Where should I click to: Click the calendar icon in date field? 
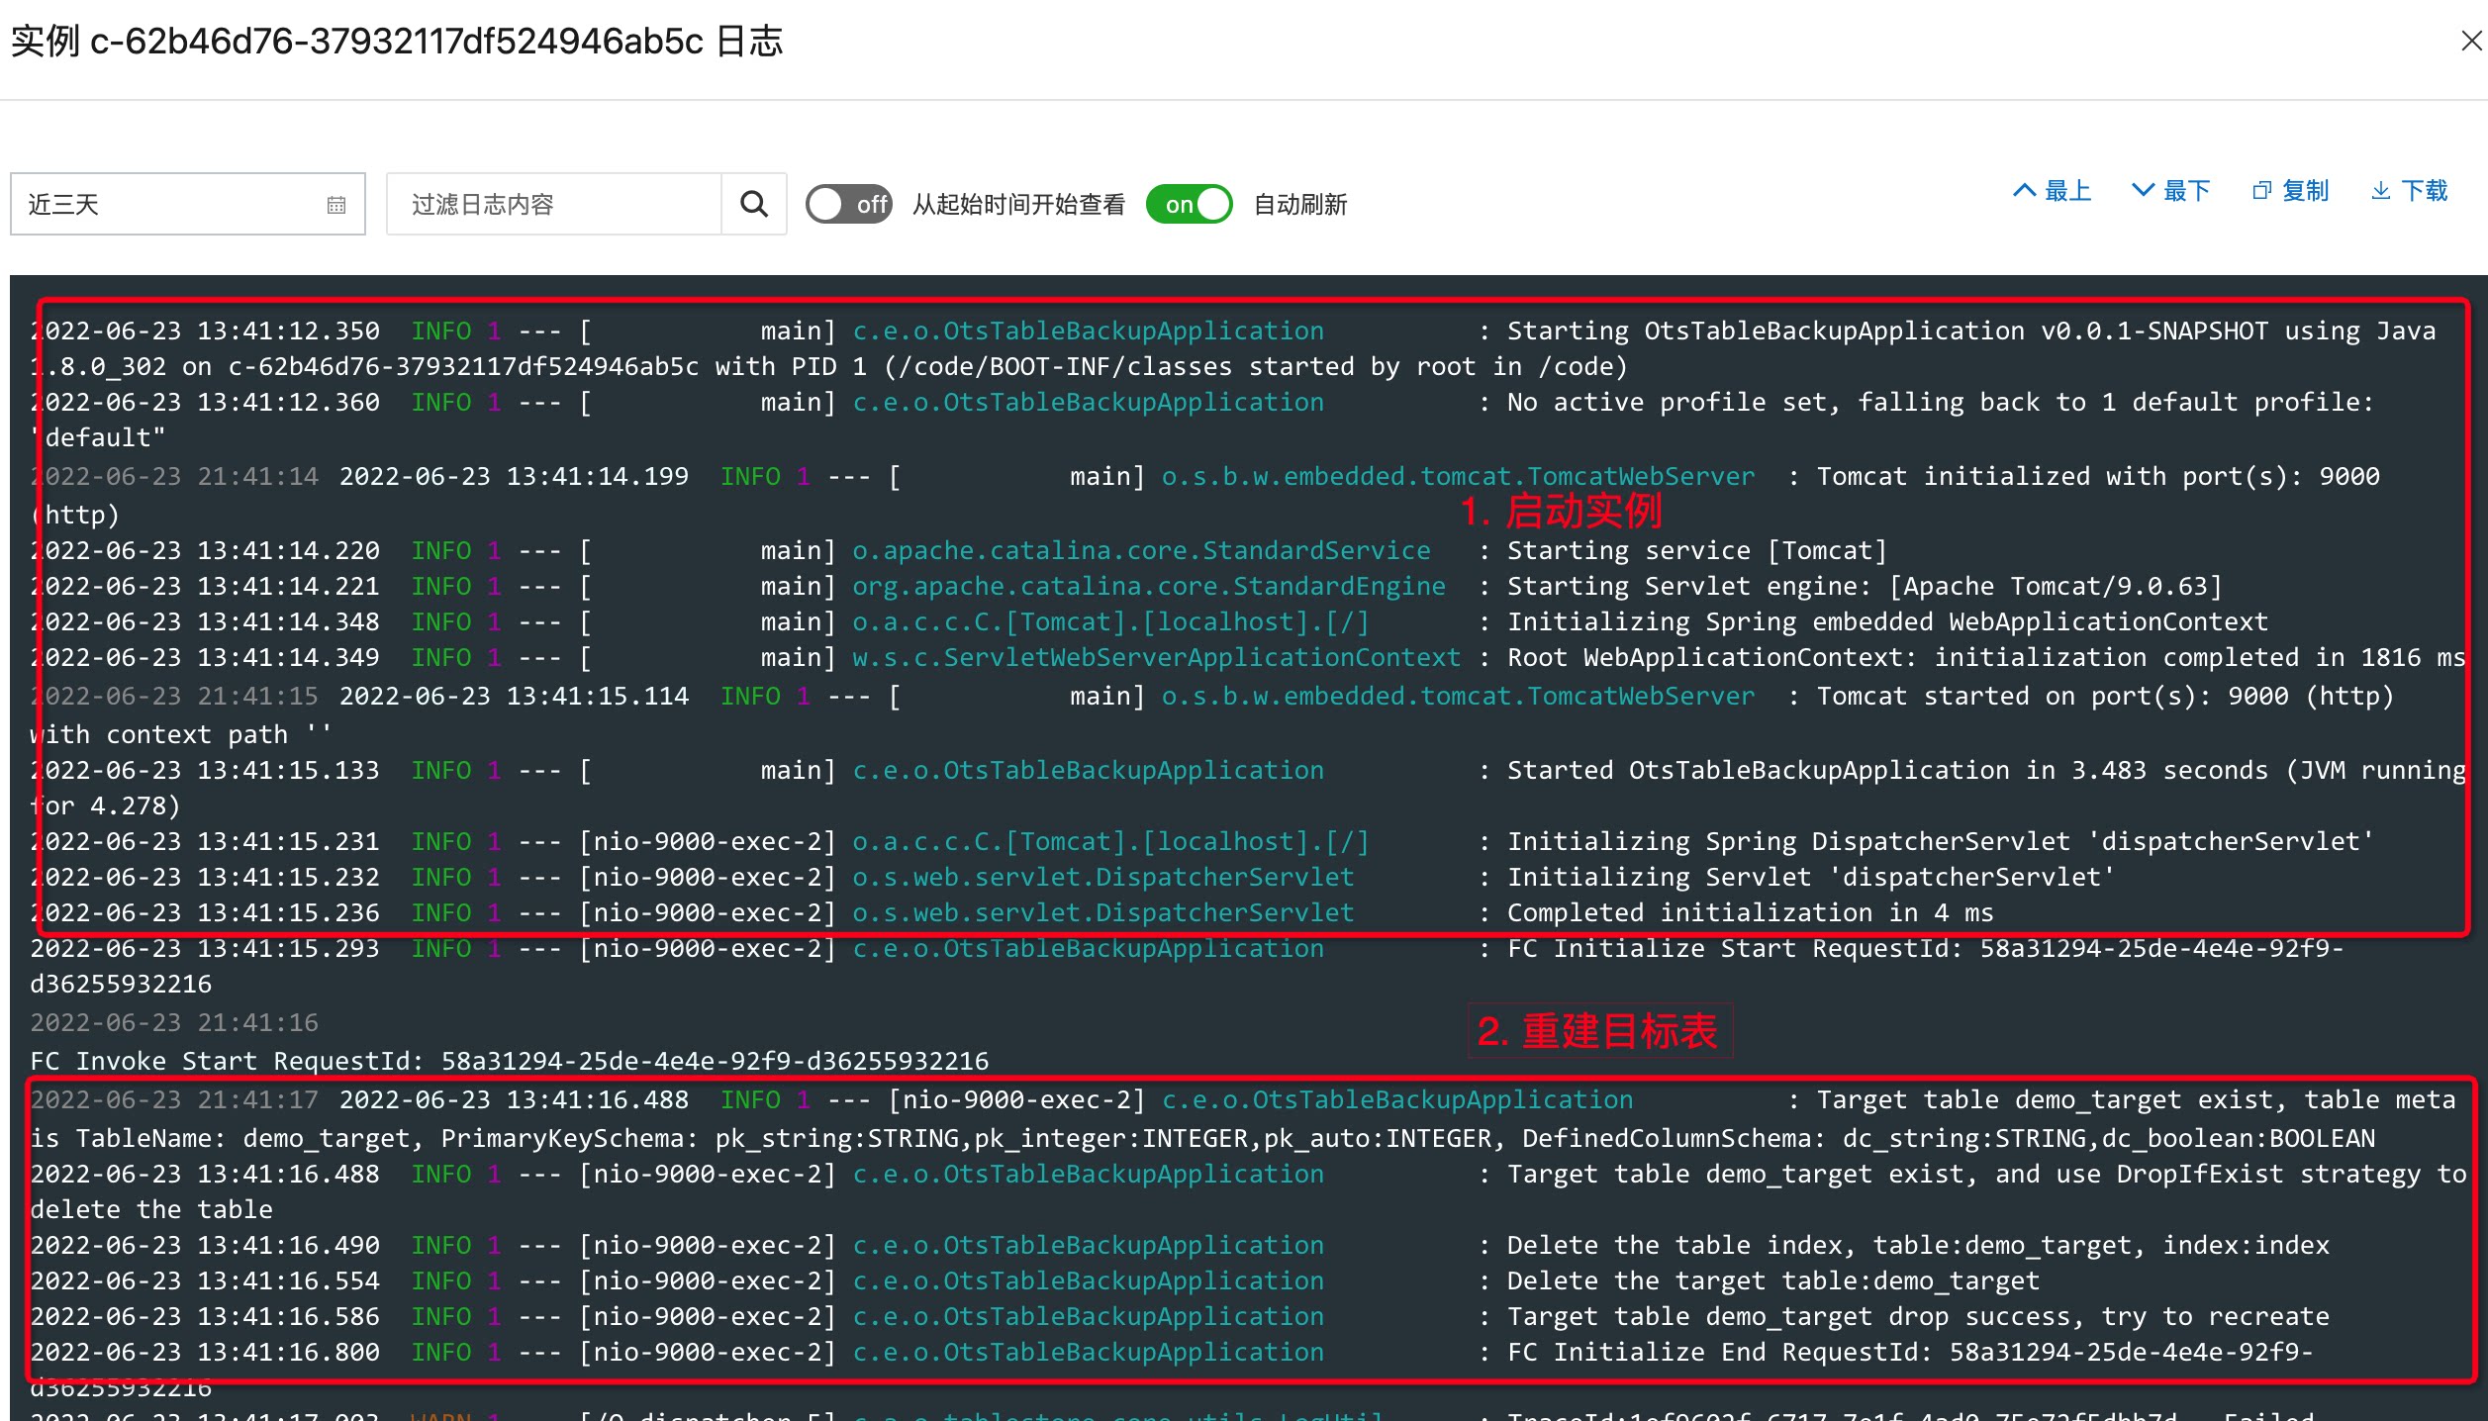pos(336,205)
